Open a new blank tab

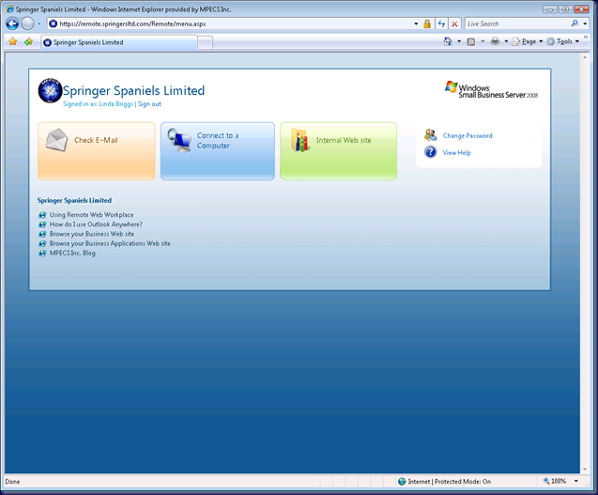tap(206, 42)
